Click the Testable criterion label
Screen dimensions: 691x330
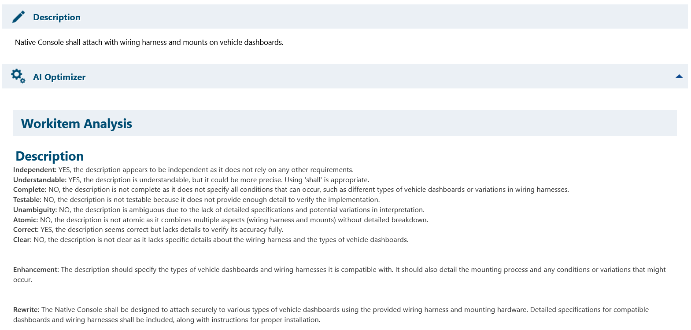click(x=27, y=200)
